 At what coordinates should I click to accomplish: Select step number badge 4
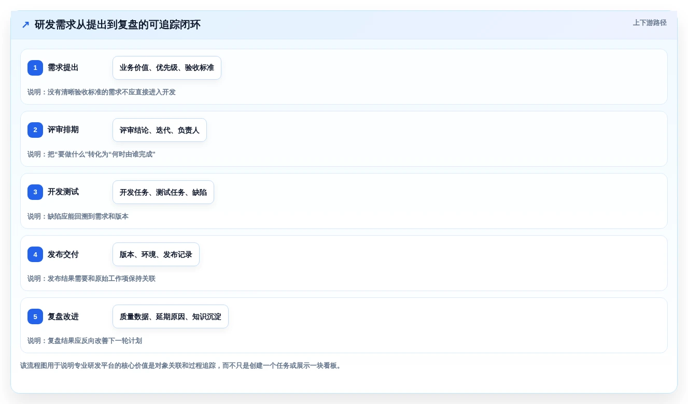point(35,254)
